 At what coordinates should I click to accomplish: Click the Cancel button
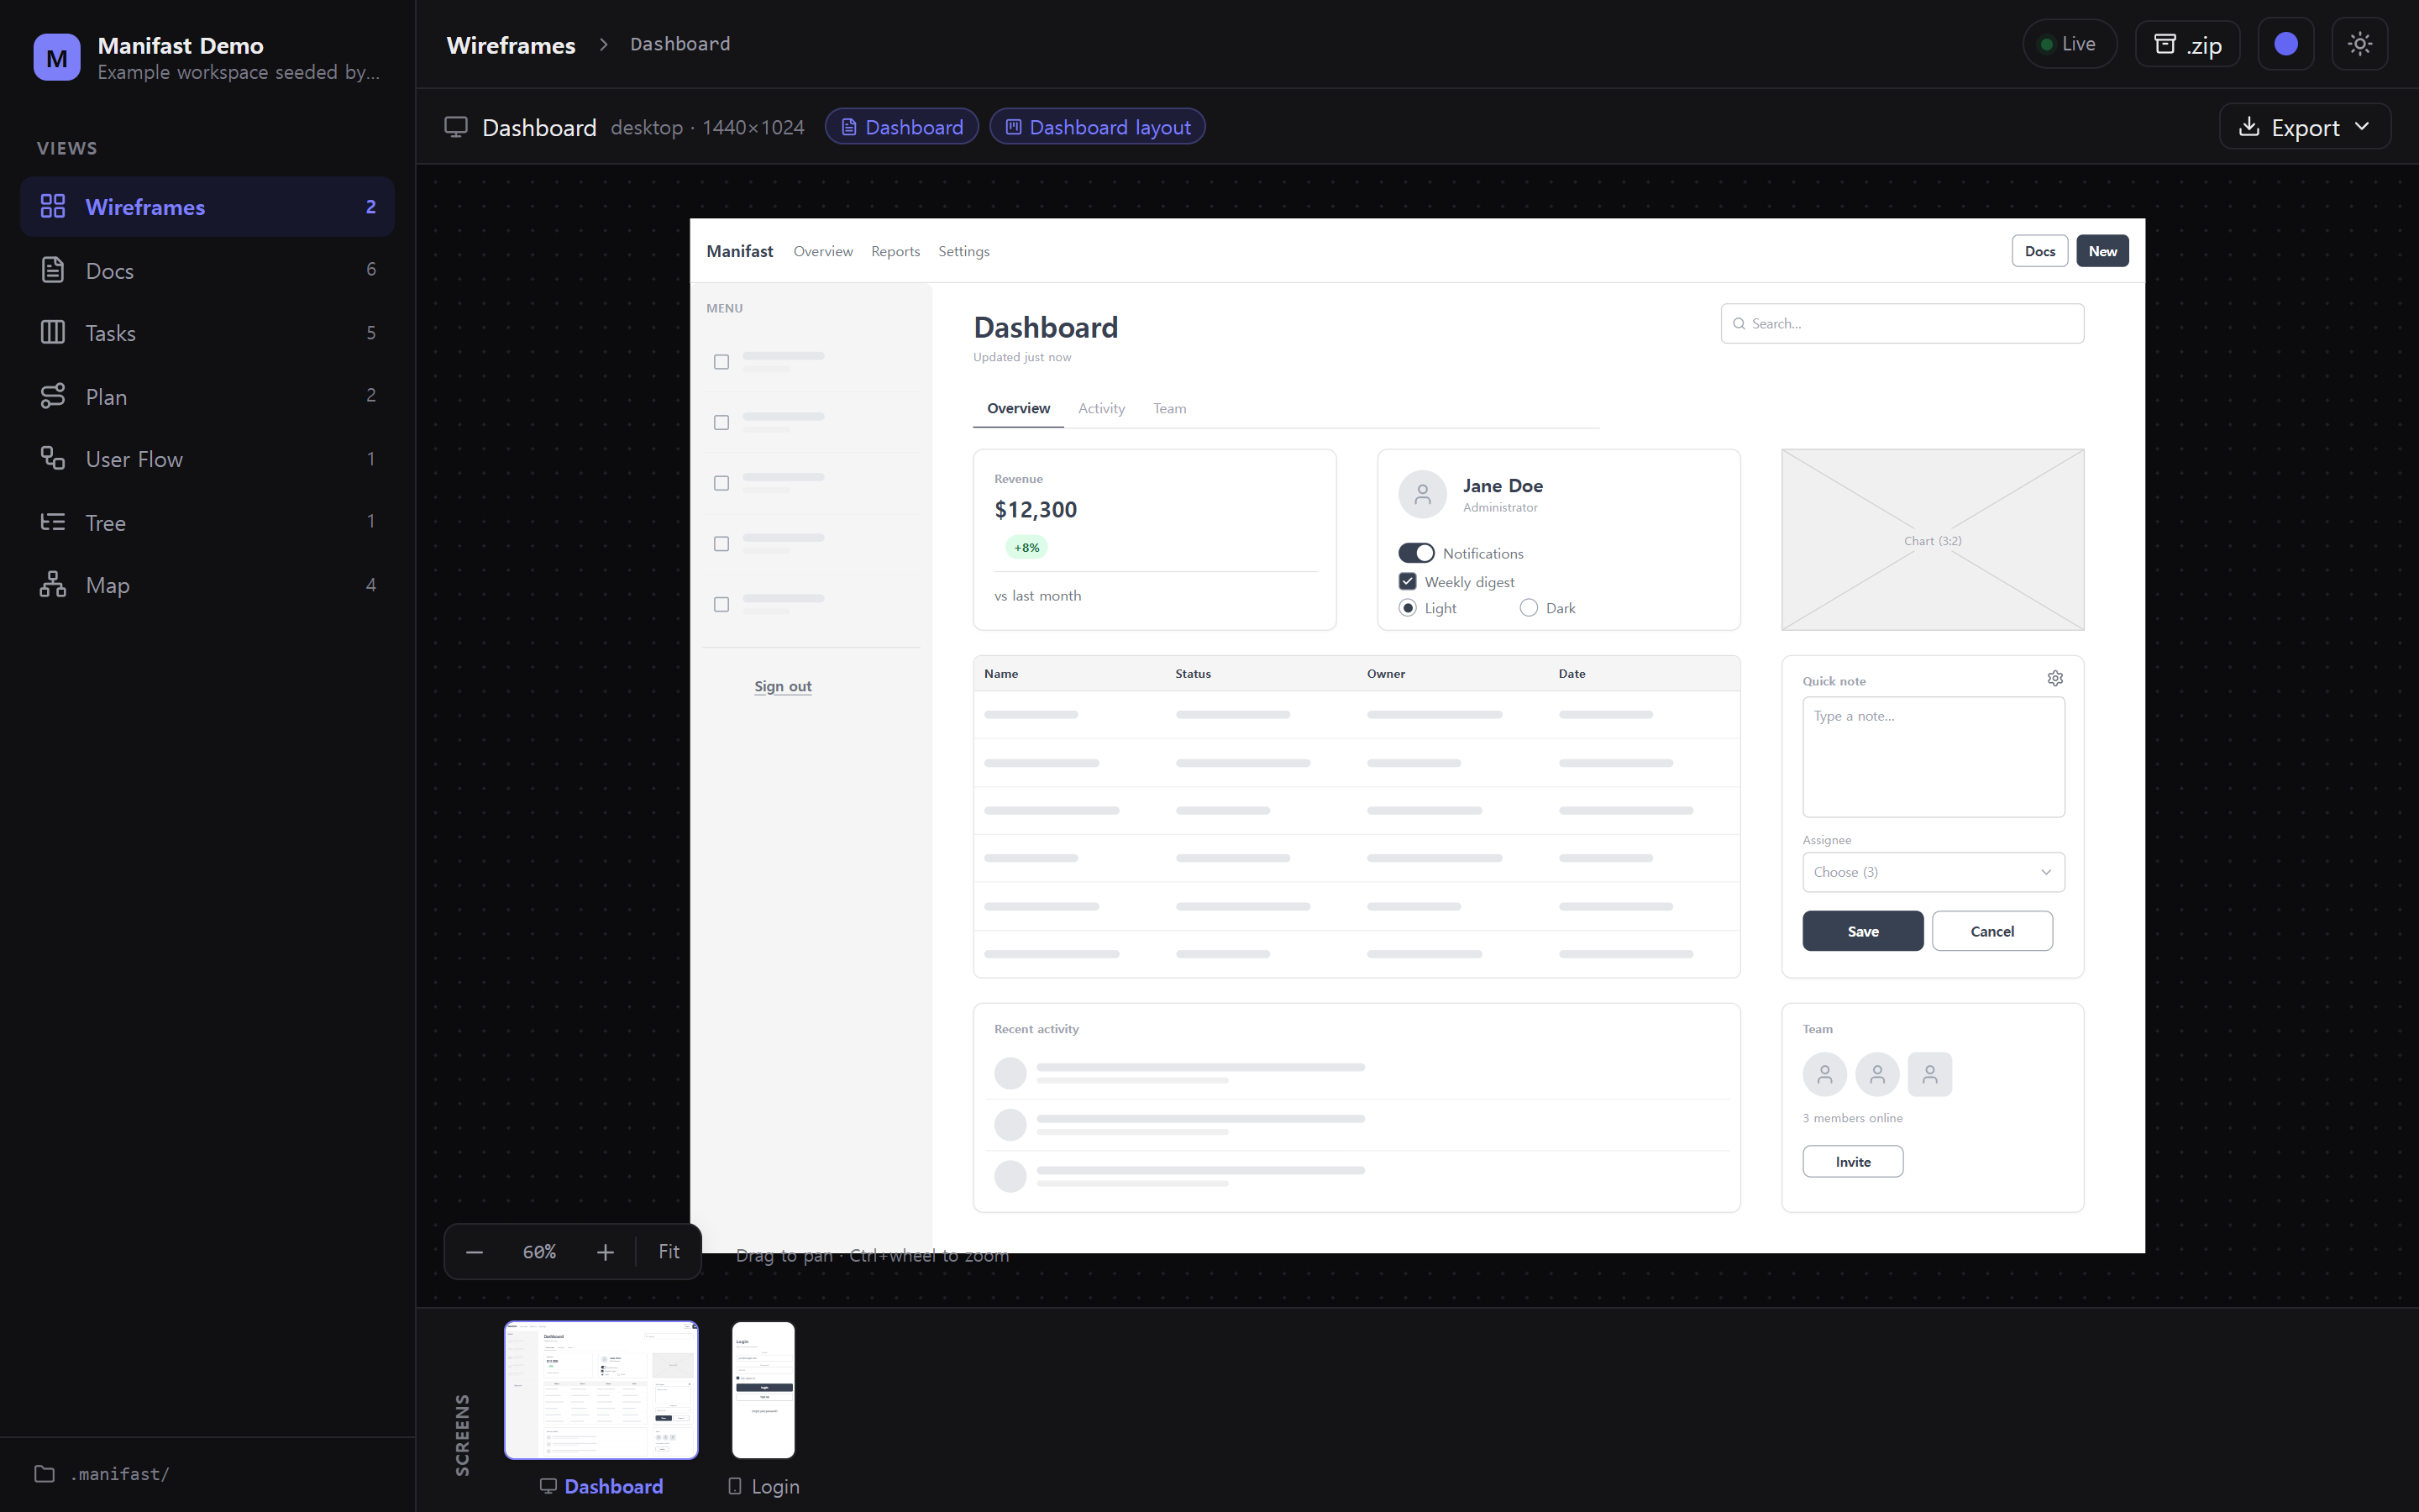(1992, 931)
